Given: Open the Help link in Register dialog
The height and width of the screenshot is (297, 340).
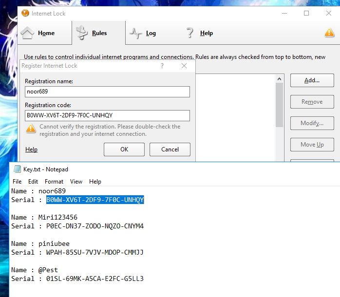Looking at the screenshot, I should coord(31,149).
